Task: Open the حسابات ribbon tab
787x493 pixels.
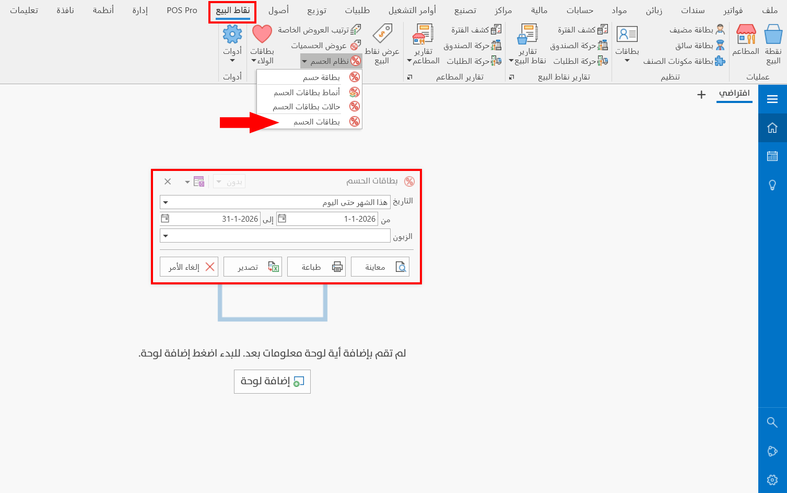Action: coord(580,10)
